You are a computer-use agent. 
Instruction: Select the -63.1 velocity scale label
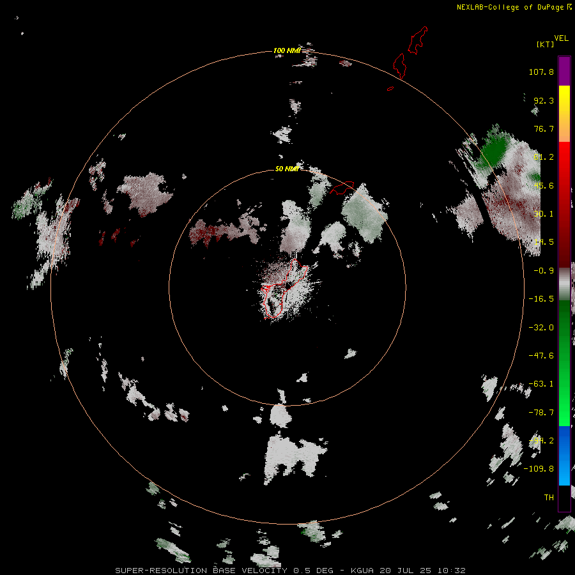click(541, 384)
